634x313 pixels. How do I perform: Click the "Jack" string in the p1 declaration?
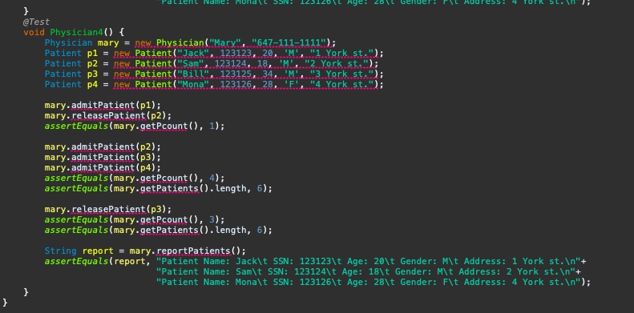(x=193, y=54)
